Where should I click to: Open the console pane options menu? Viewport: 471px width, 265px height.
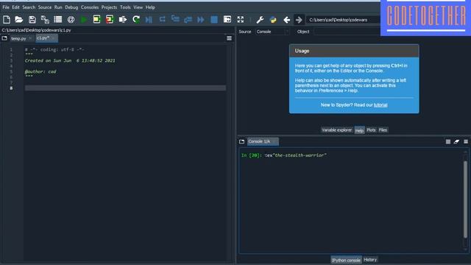[466, 141]
